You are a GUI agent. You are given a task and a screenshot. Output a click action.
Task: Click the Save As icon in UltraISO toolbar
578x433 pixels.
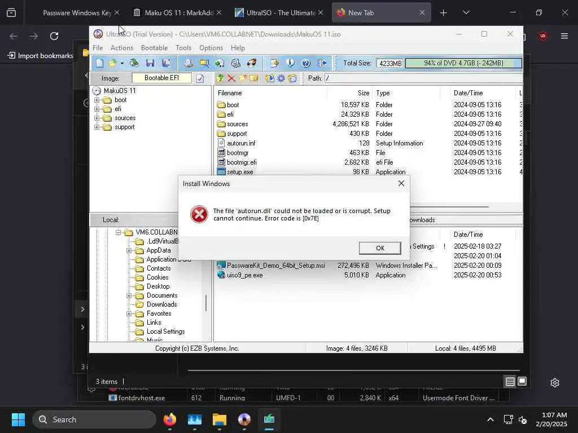[166, 63]
